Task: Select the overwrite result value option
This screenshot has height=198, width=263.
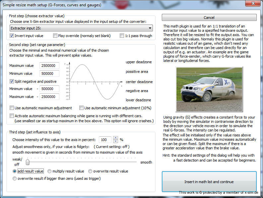Action: pyautogui.click(x=90, y=171)
